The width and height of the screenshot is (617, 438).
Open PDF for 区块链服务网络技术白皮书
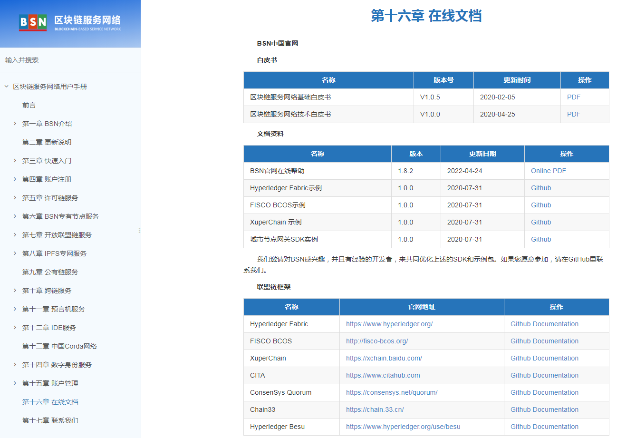click(x=574, y=114)
